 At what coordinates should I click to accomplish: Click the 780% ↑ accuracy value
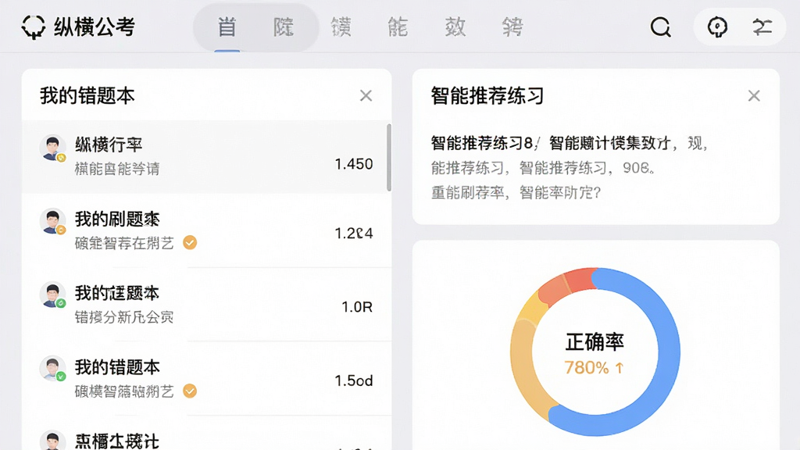click(x=594, y=367)
